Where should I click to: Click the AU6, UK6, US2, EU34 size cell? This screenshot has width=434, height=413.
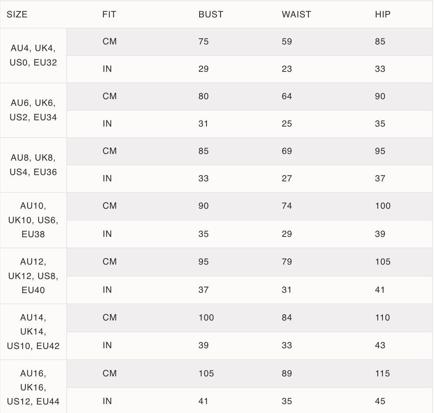click(33, 110)
